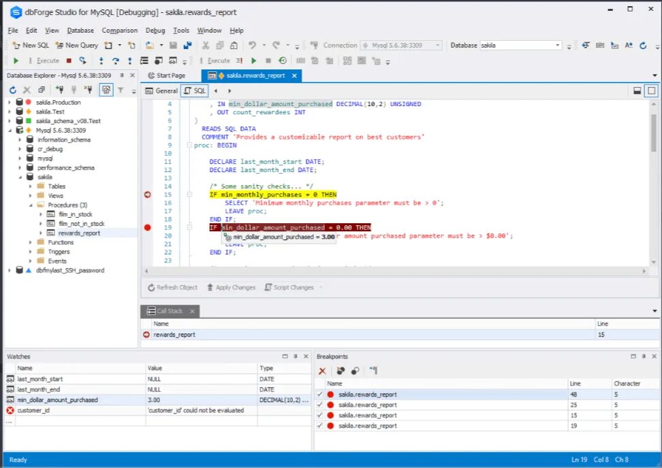Screen dimensions: 662x468
Task: Select the film_in_stock procedure
Action: coord(75,214)
